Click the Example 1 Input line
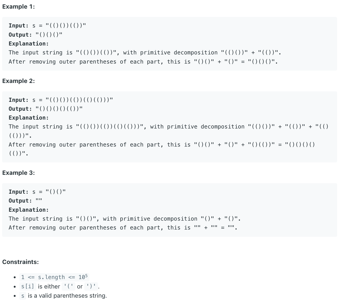 coord(47,26)
